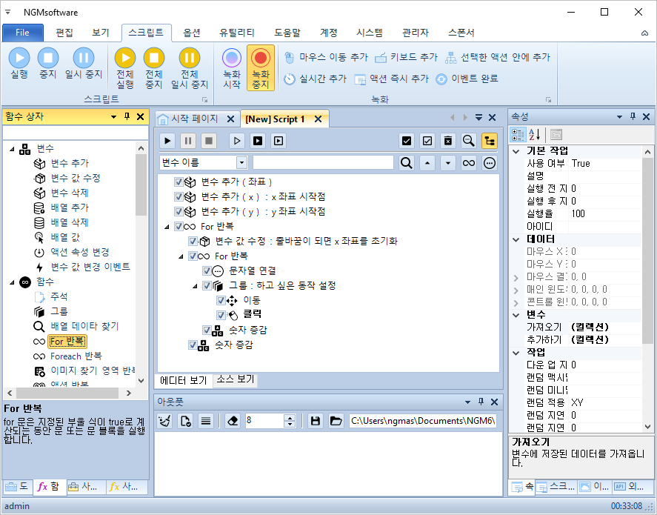This screenshot has width=657, height=515.
Task: Open the 변수 이름 dropdown
Action: (x=241, y=162)
